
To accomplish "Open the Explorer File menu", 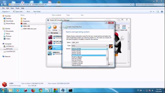I will tap(3, 8).
